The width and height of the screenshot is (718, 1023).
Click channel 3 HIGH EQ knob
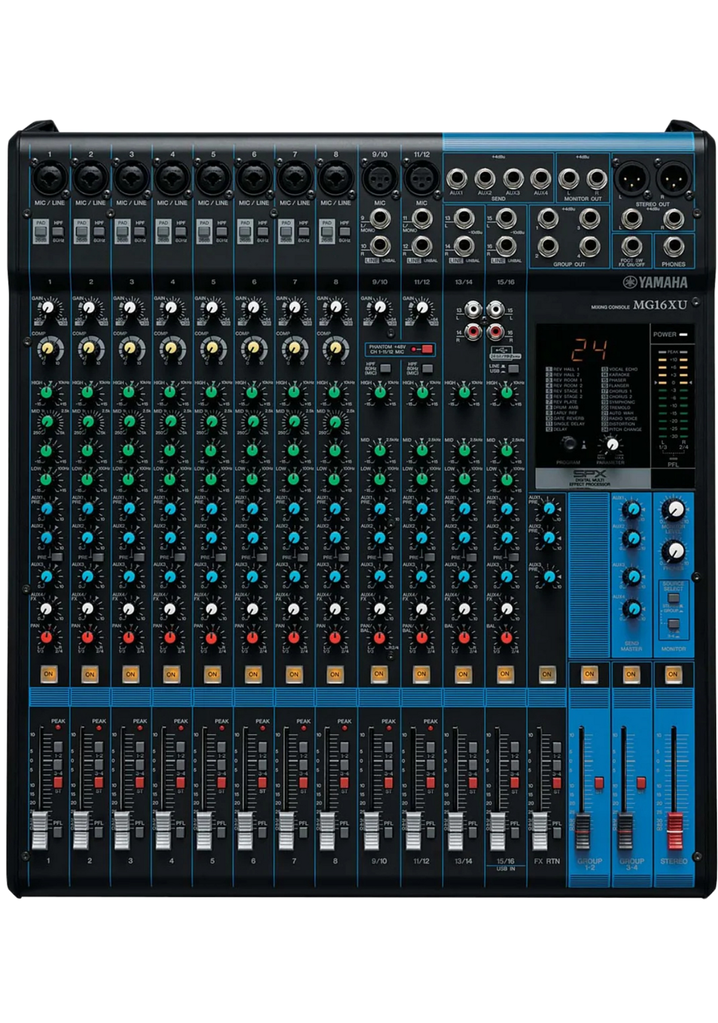[x=129, y=392]
